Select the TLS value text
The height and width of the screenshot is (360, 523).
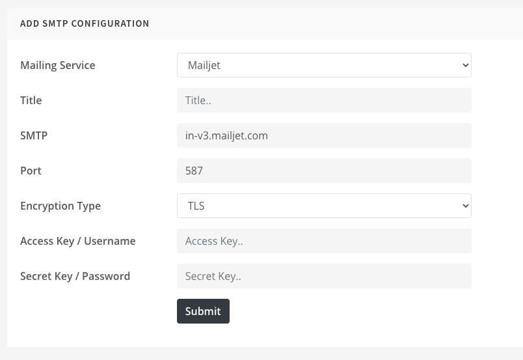[196, 206]
